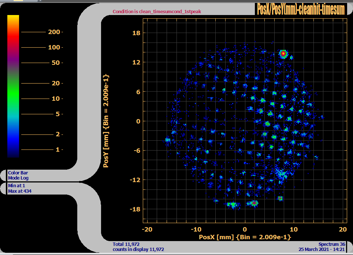The height and width of the screenshot is (255, 353).
Task: Click the Total 11,972 readout
Action: coord(126,244)
